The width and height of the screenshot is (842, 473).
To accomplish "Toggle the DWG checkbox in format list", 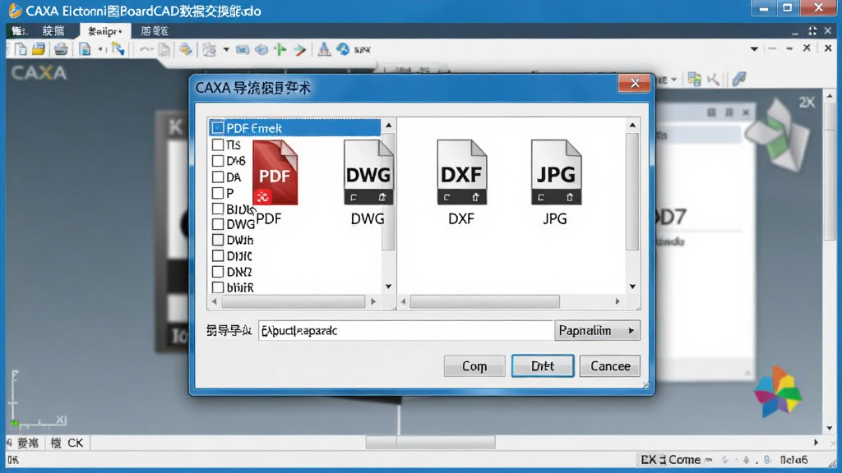I will pos(217,223).
